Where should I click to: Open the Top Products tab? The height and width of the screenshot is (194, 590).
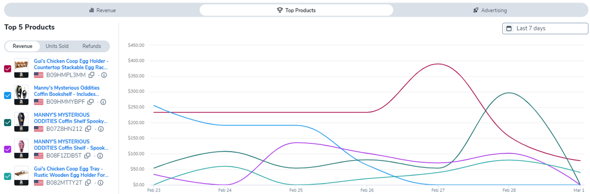296,10
